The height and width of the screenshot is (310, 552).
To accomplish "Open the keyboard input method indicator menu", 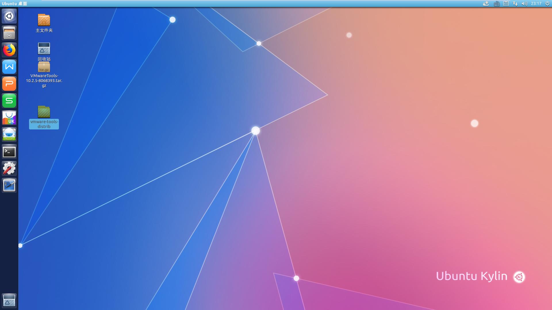I will 497,4.
